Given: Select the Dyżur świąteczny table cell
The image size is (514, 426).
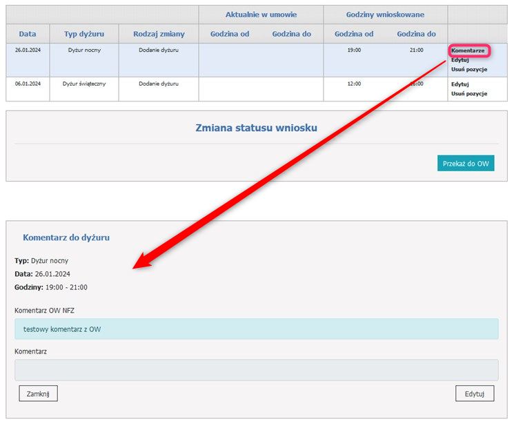Looking at the screenshot, I should pyautogui.click(x=84, y=84).
